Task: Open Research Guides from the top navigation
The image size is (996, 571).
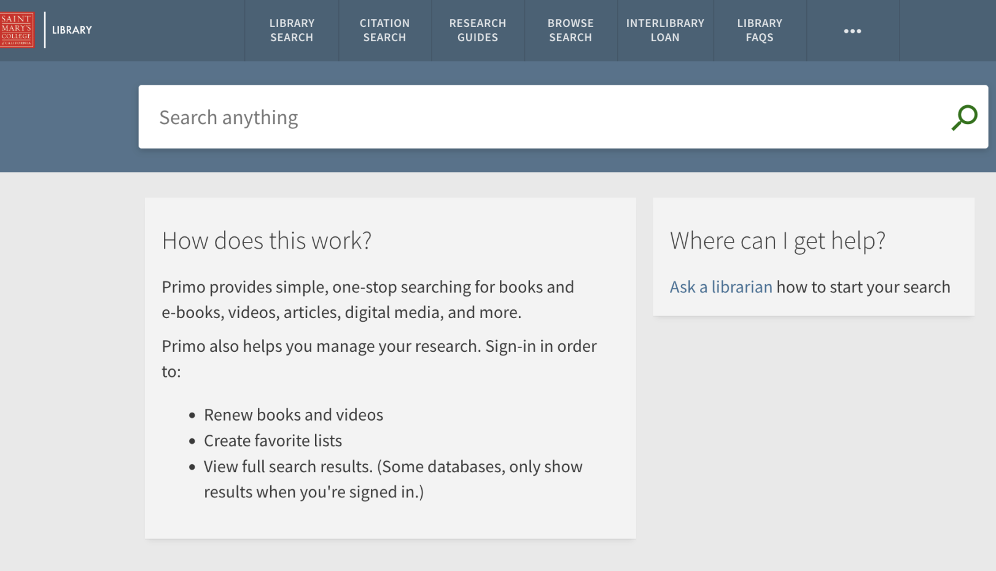Action: 477,30
